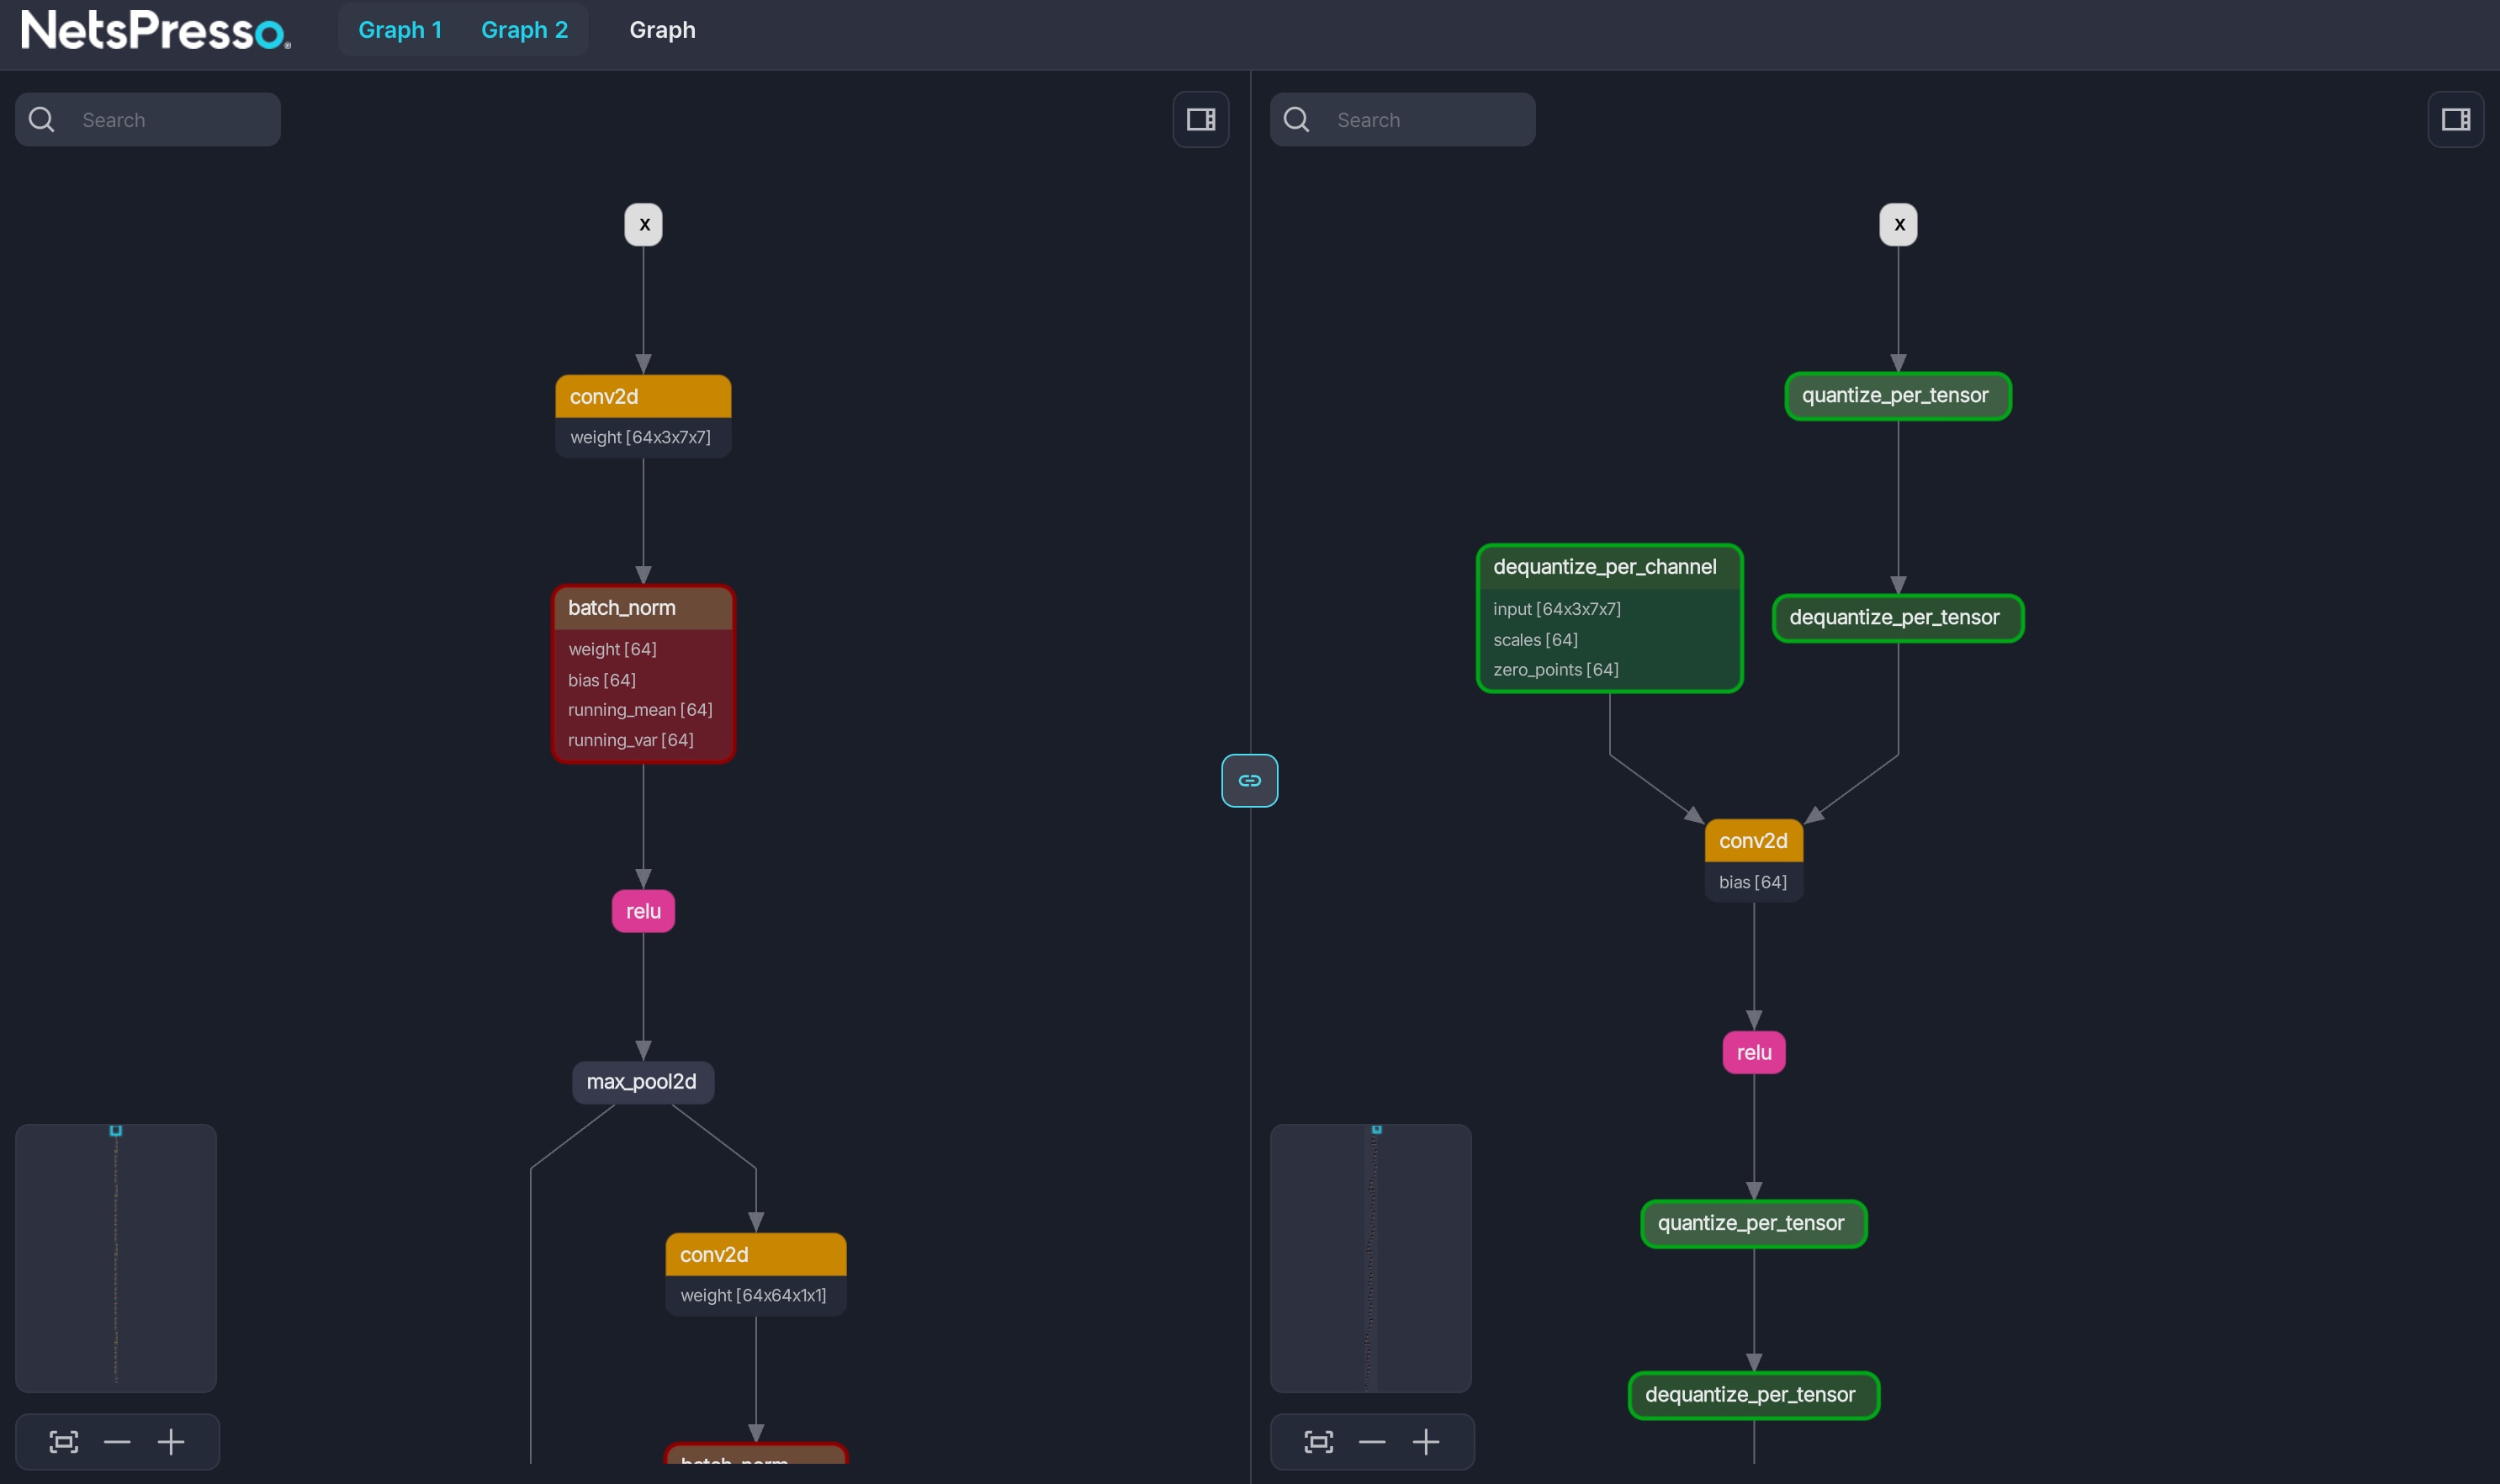Select the quantize_per_tensor node below x
This screenshot has width=2500, height=1484.
1897,396
